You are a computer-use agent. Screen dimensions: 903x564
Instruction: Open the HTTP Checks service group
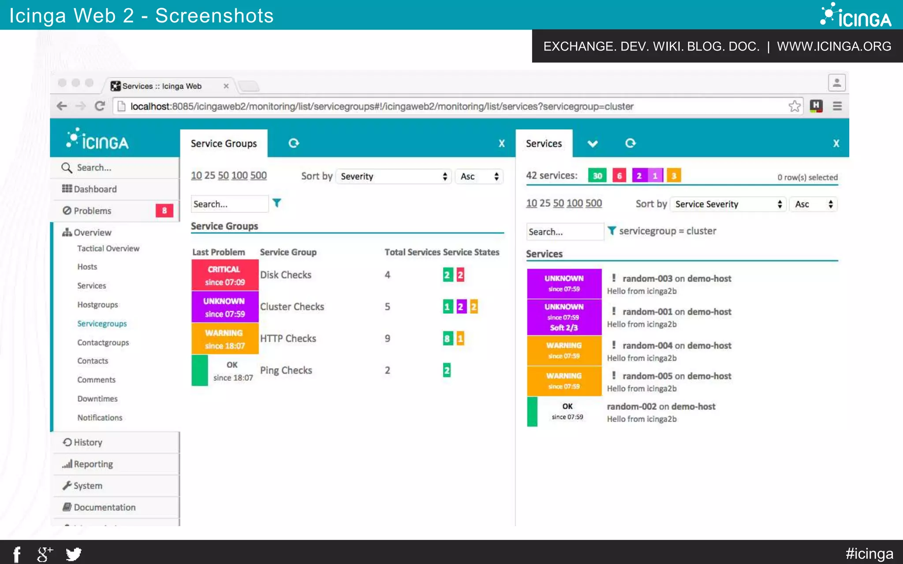click(x=288, y=338)
